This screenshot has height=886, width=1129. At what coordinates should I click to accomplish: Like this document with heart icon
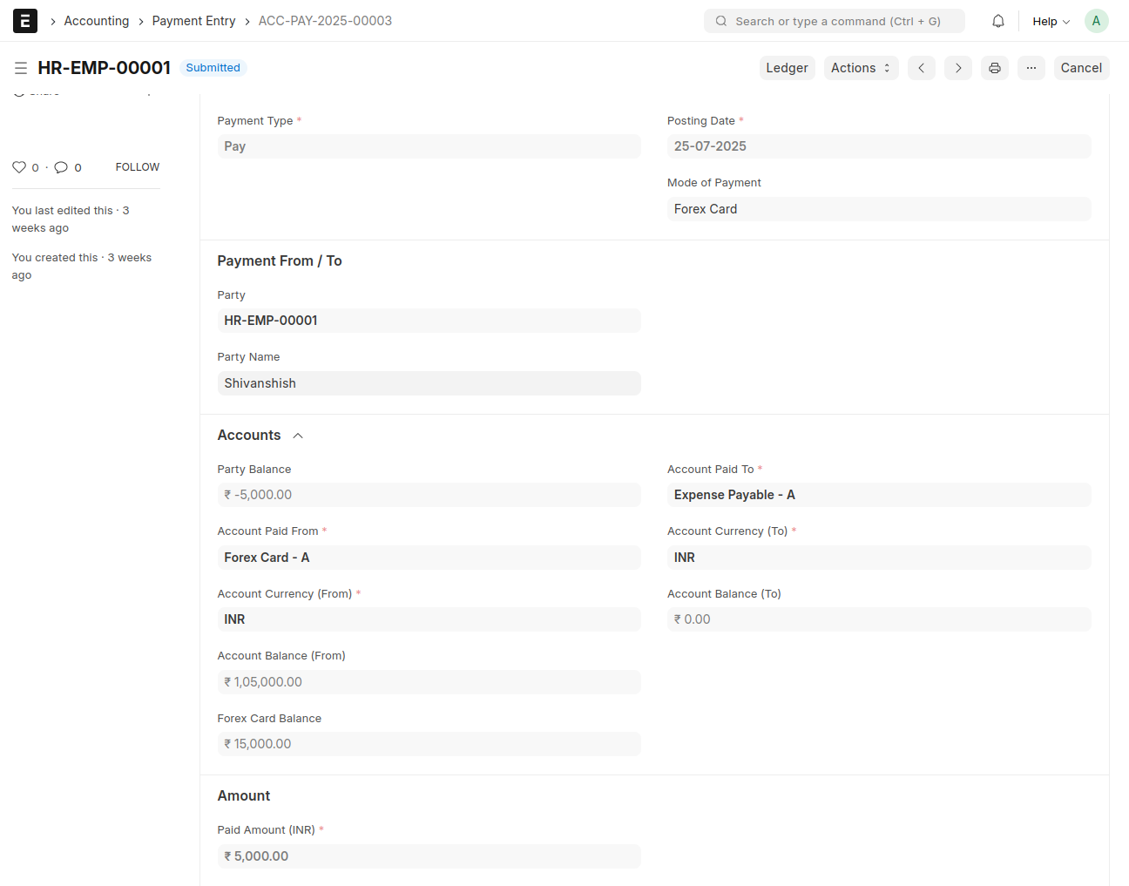[x=19, y=167]
